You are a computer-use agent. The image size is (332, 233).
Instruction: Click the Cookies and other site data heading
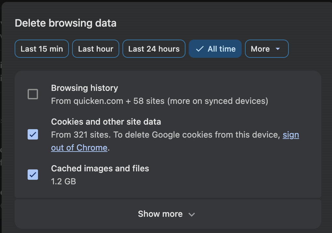106,122
